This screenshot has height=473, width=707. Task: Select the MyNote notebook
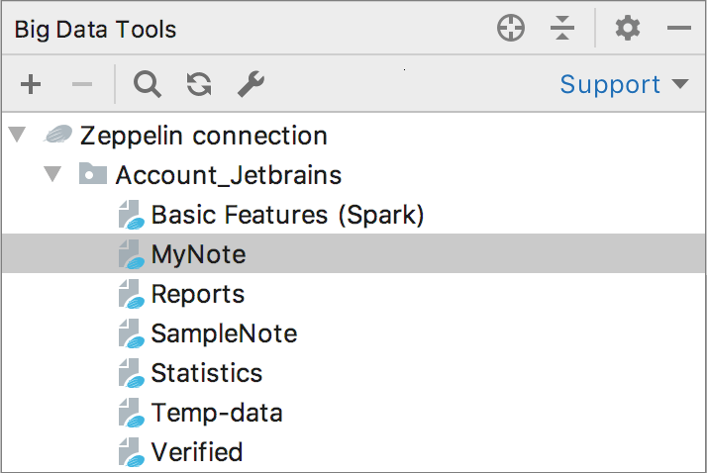[198, 254]
